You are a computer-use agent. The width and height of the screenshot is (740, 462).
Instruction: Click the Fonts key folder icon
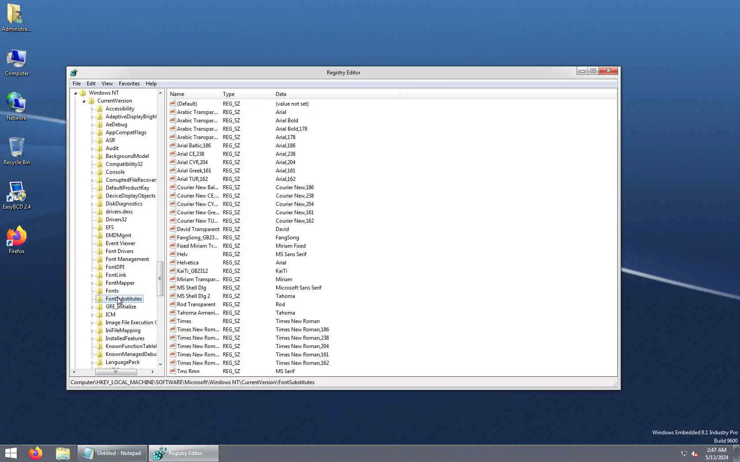100,291
